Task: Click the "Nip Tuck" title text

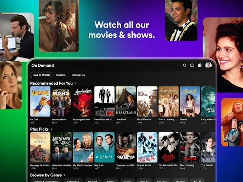Action: click(x=99, y=165)
